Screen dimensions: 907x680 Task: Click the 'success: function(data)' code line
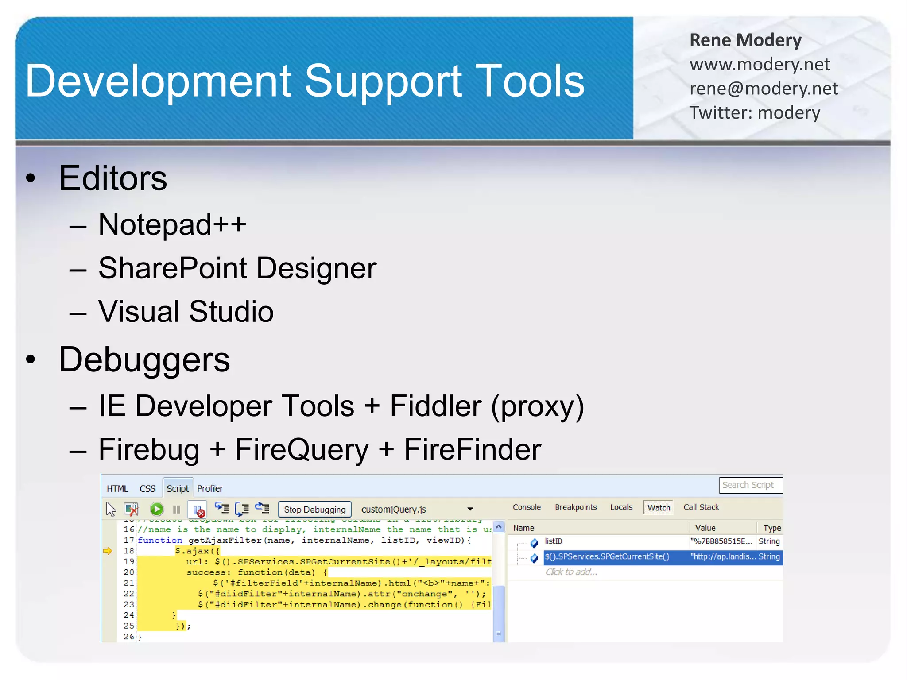[257, 572]
